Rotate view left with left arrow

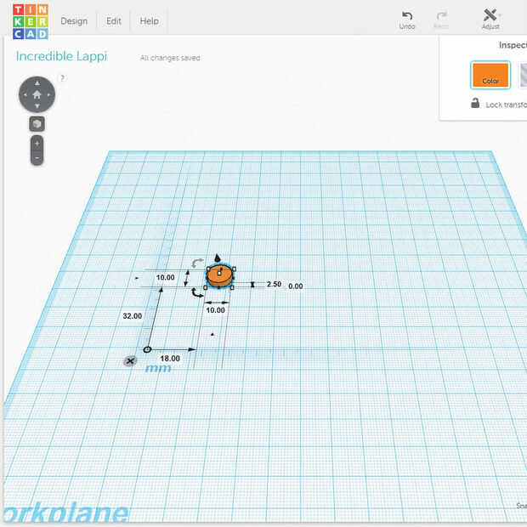[x=25, y=95]
